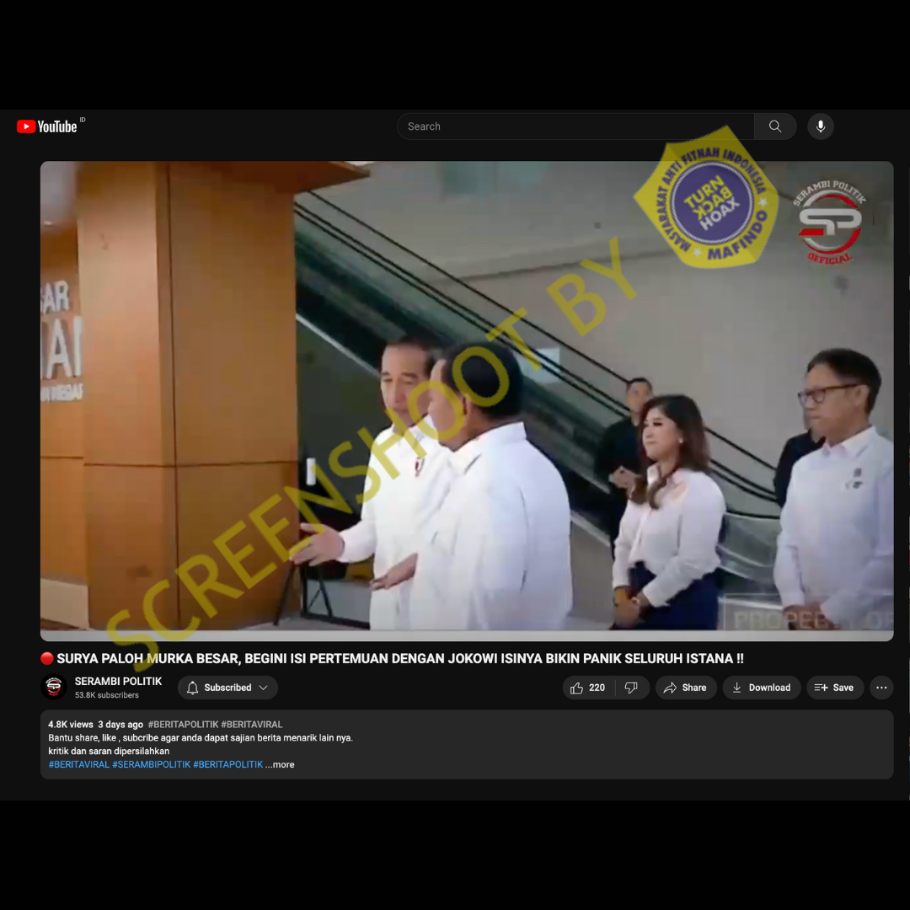The width and height of the screenshot is (910, 910).
Task: Like the video with the thumbs-up
Action: click(587, 688)
